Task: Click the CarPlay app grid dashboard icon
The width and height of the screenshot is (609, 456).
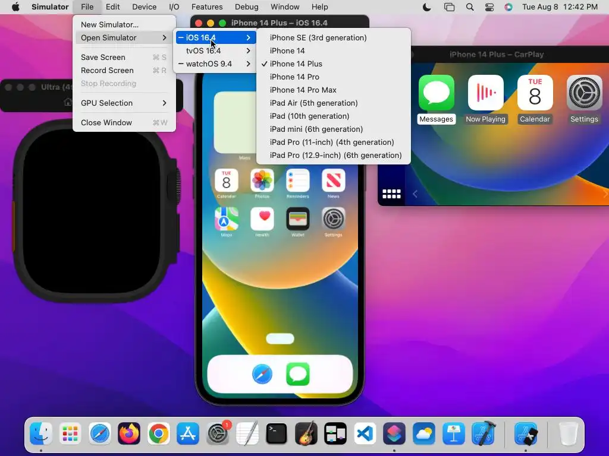Action: tap(391, 194)
